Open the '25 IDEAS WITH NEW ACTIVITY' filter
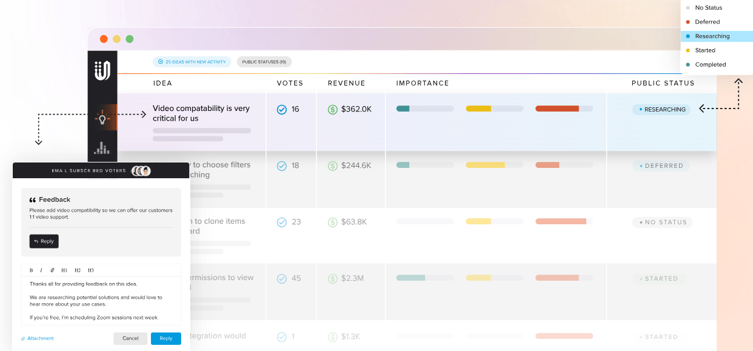Image resolution: width=753 pixels, height=351 pixels. point(192,61)
